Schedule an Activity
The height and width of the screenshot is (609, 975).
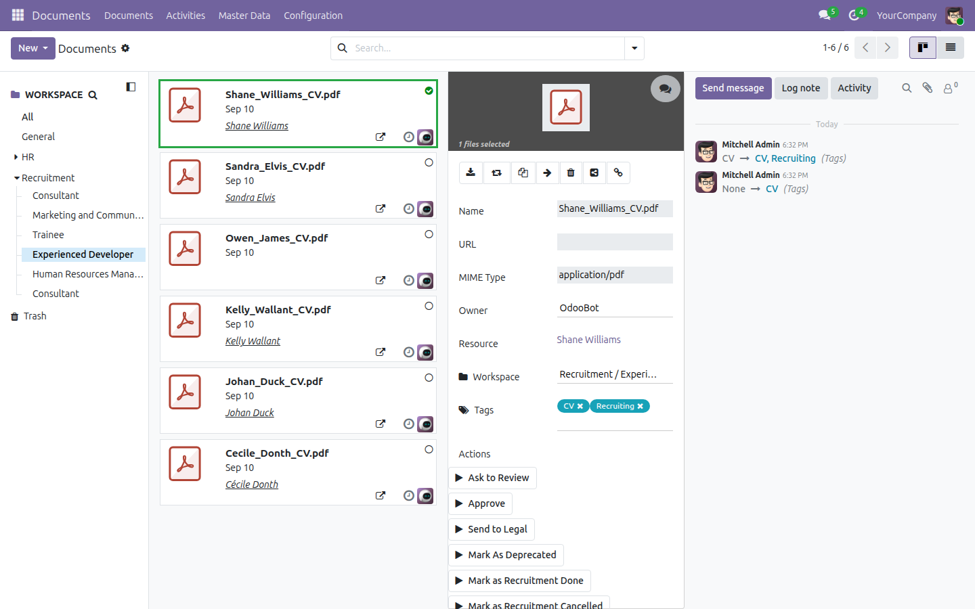tap(854, 88)
